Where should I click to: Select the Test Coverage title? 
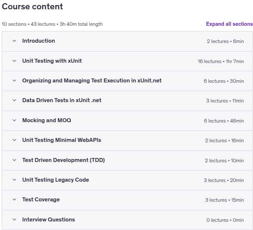pos(41,200)
